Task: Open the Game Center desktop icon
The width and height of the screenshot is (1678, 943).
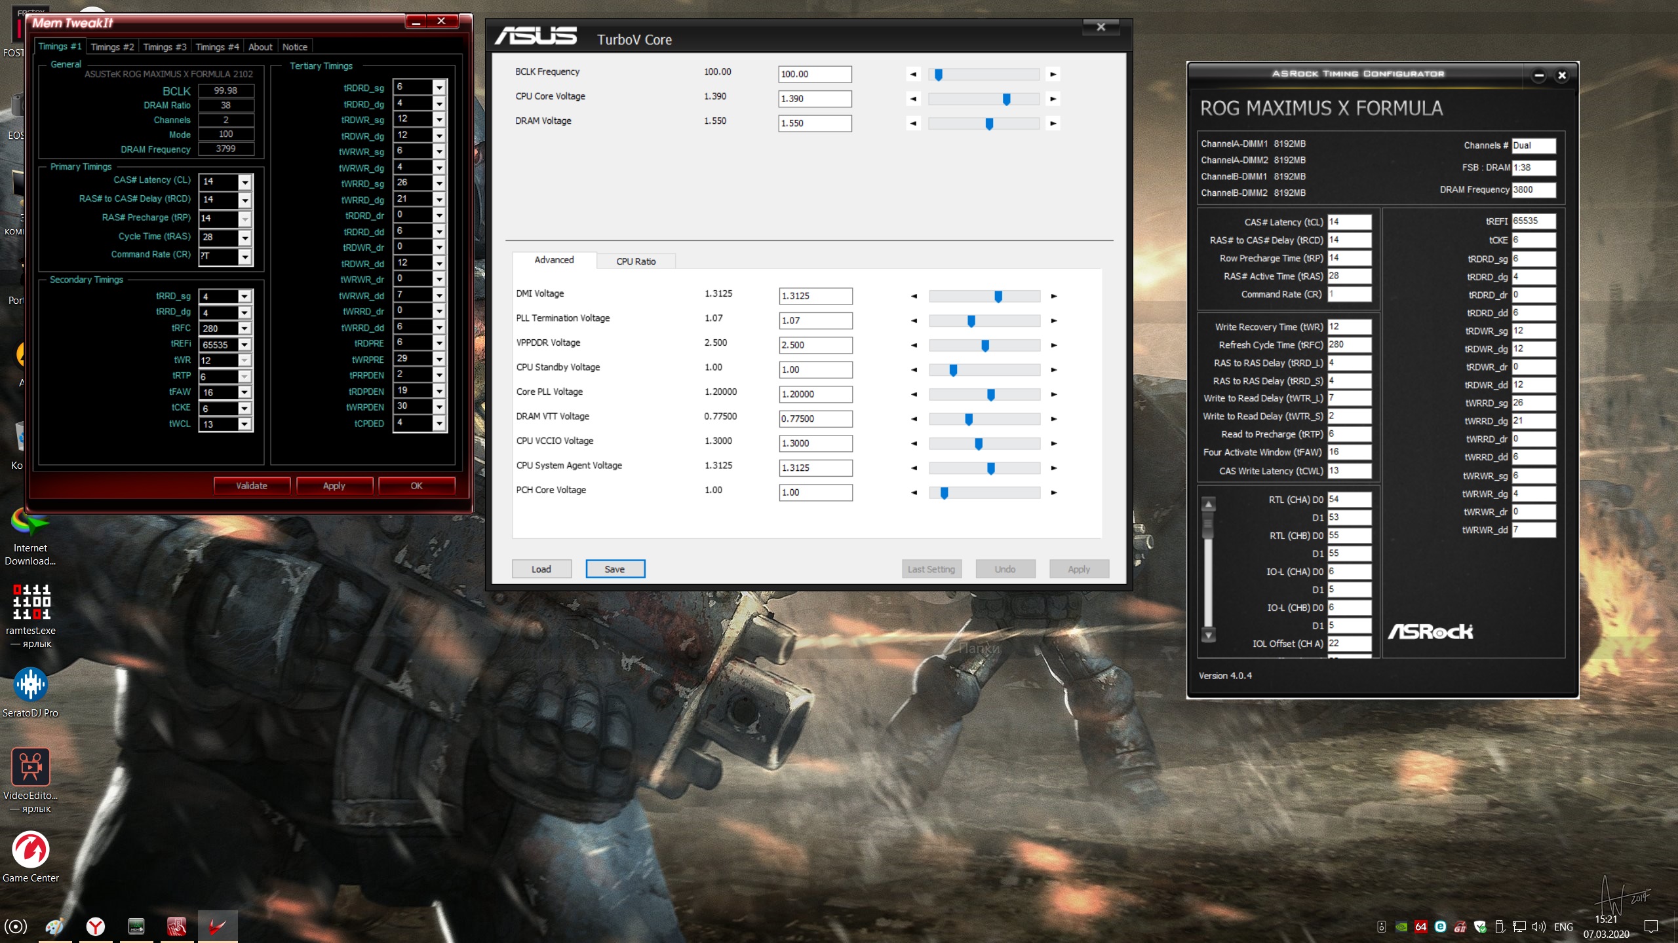Action: click(x=31, y=850)
